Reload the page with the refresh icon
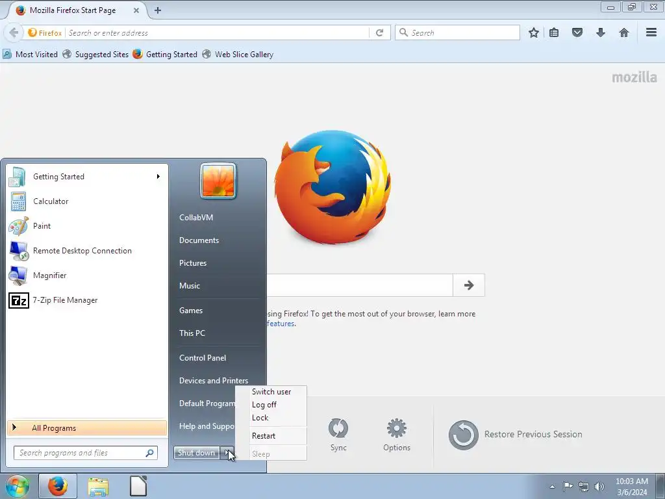Viewport: 665px width, 499px height. [x=379, y=32]
